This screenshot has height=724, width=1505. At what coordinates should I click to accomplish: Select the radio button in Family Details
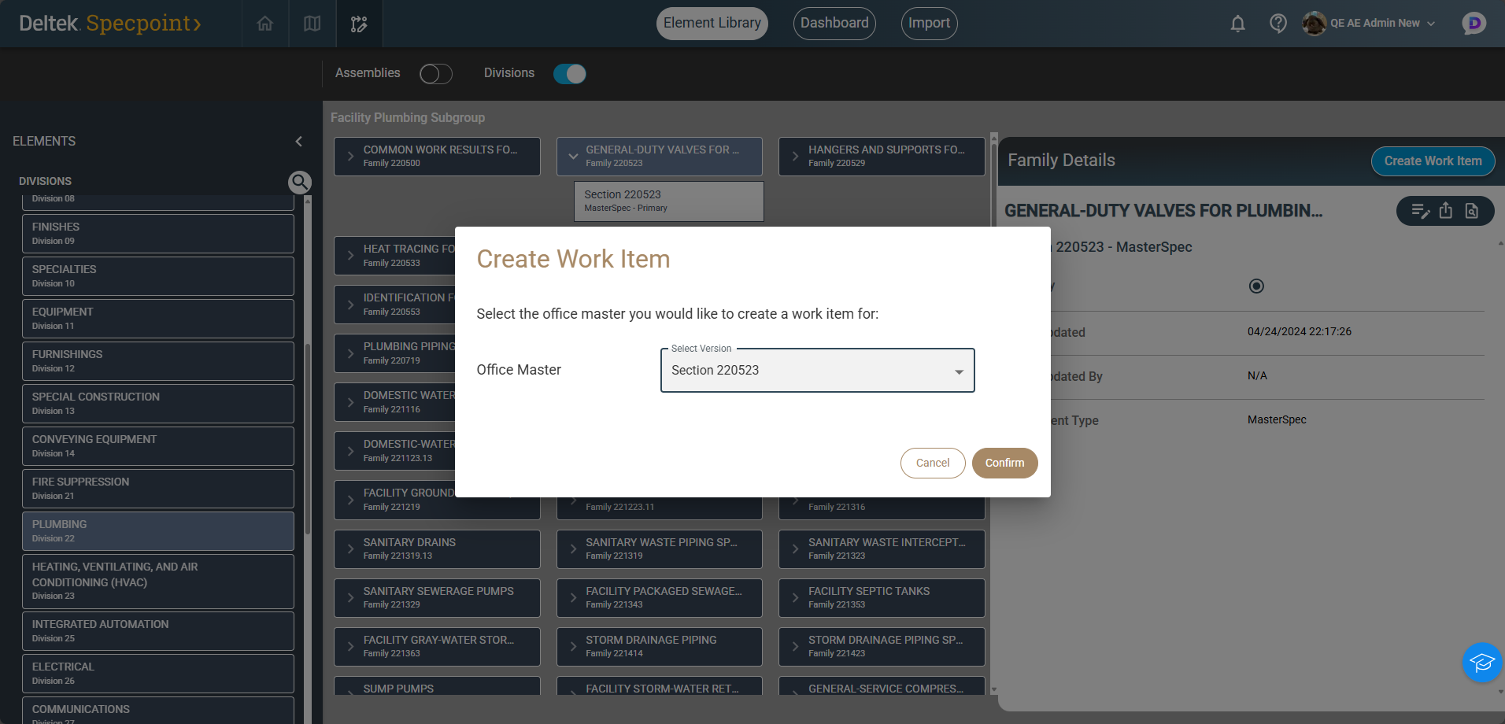[1256, 286]
